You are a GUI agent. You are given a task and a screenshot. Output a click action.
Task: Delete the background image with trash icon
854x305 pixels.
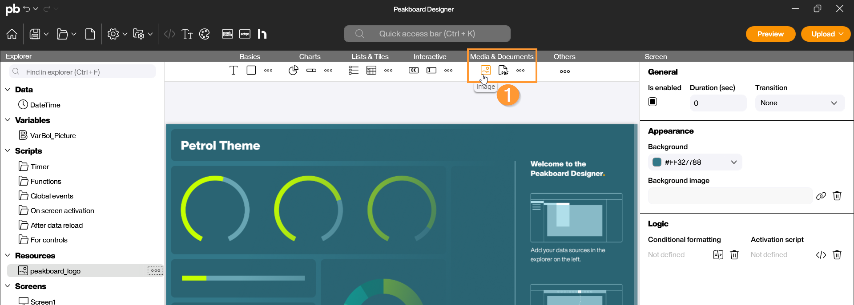click(x=837, y=196)
